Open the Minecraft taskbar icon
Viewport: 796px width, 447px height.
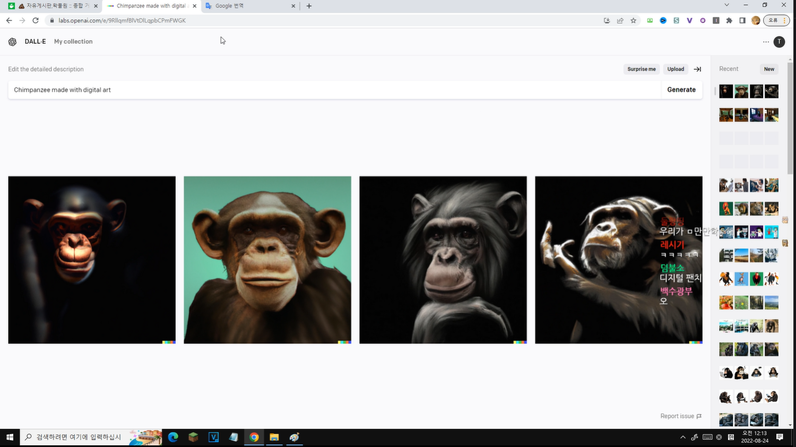(x=193, y=437)
